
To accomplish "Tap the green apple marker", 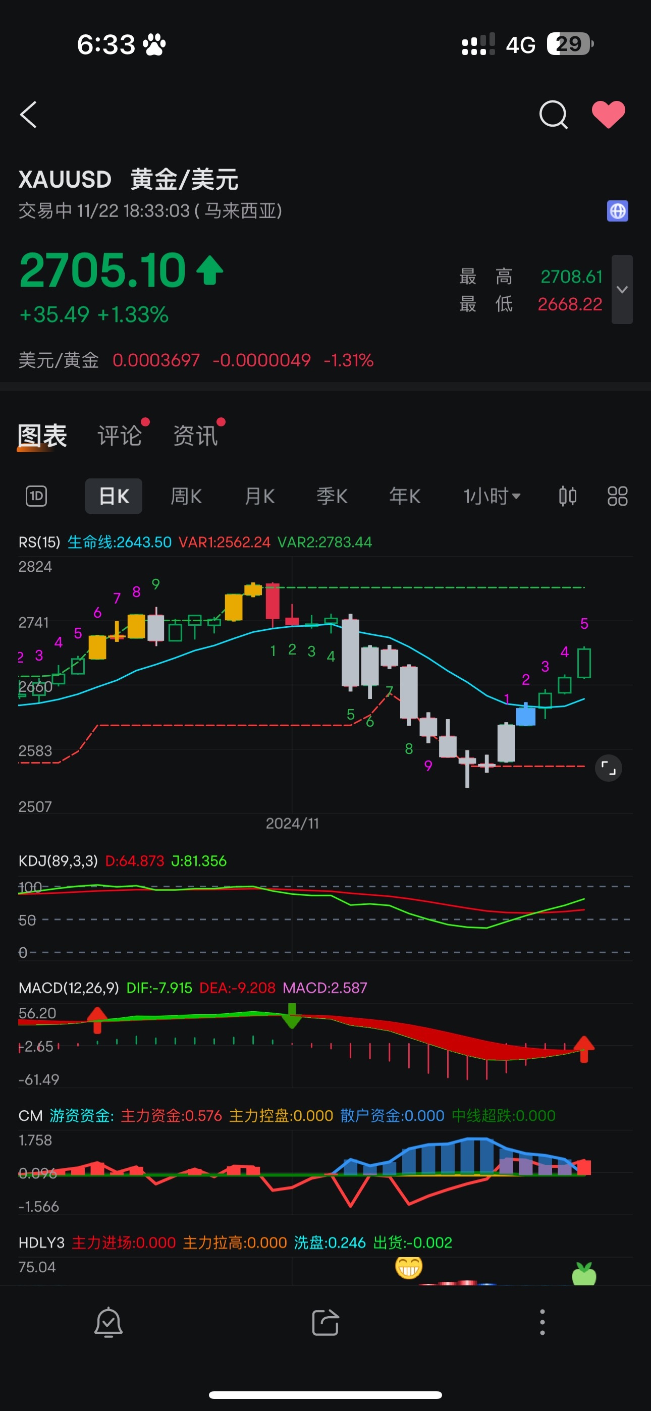I will coord(584,1273).
